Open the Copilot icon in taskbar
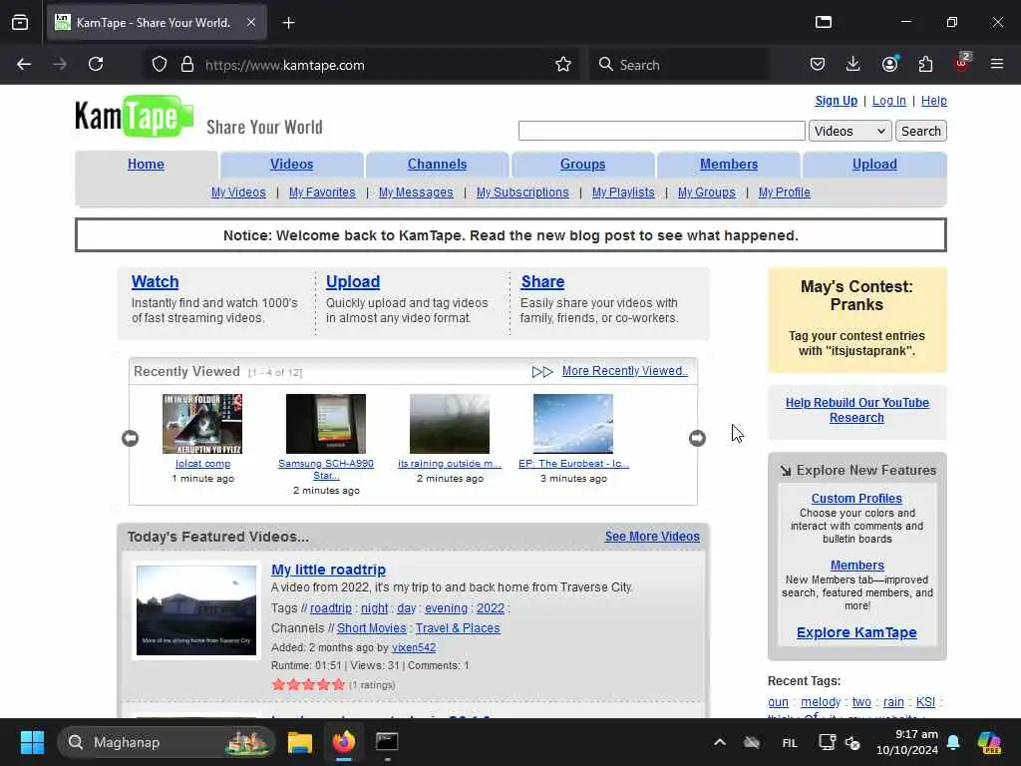 point(989,742)
